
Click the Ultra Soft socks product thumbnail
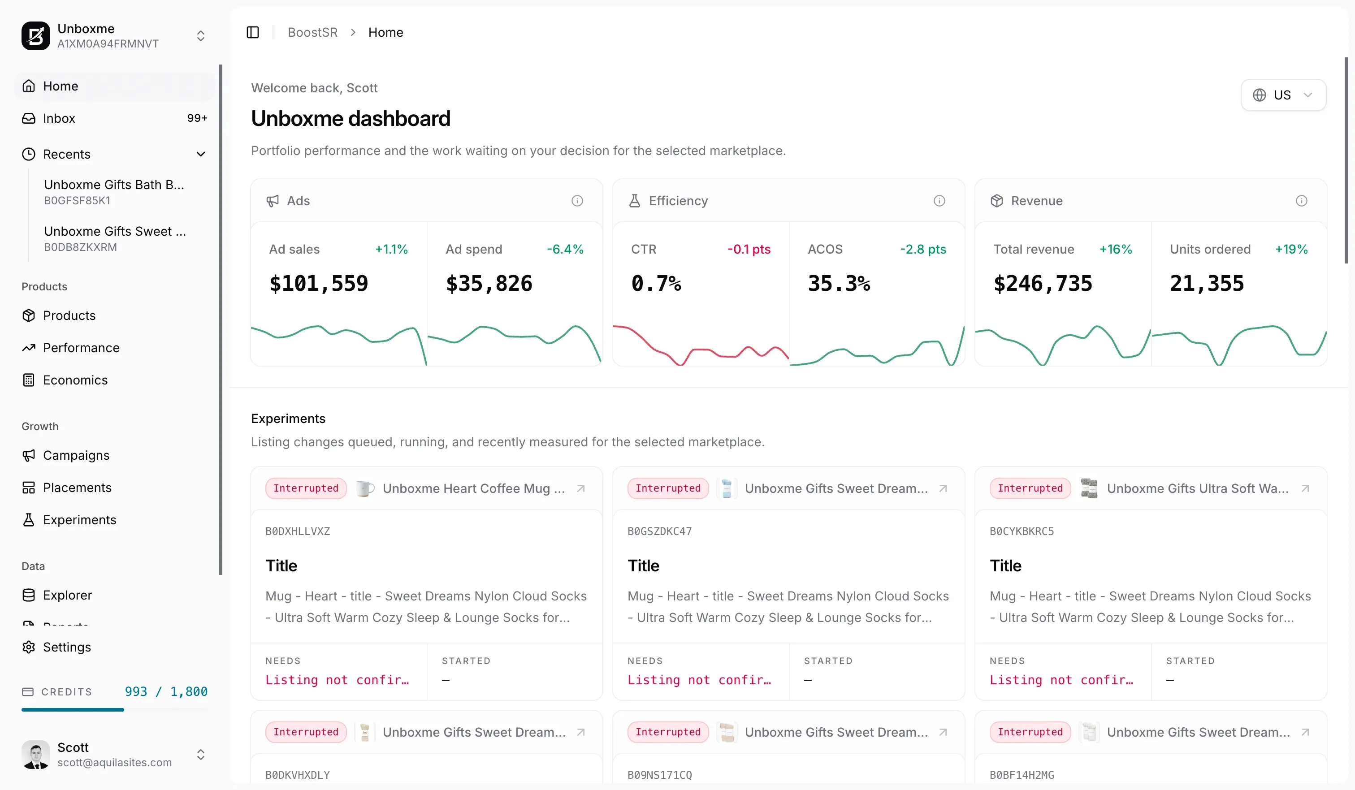pos(1089,488)
